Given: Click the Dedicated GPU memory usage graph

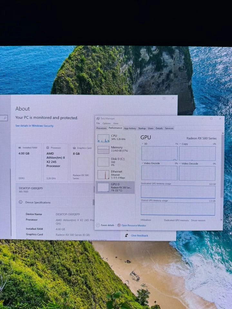Looking at the screenshot, I should pyautogui.click(x=178, y=192).
